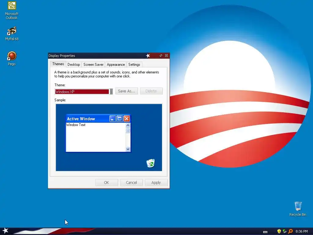
Task: Click the sample scrollbar thumb
Action: 128,130
